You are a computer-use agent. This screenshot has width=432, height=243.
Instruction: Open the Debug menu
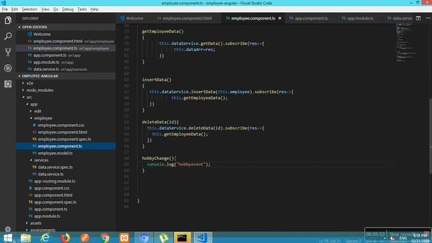point(67,9)
